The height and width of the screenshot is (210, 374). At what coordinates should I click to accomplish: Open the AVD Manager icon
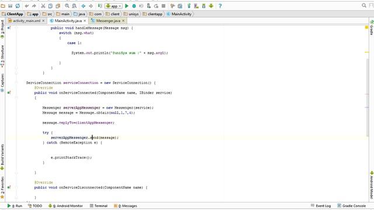(196, 6)
